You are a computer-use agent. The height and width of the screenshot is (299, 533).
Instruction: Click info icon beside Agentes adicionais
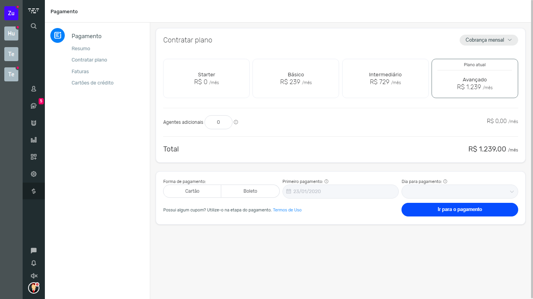coord(236,122)
